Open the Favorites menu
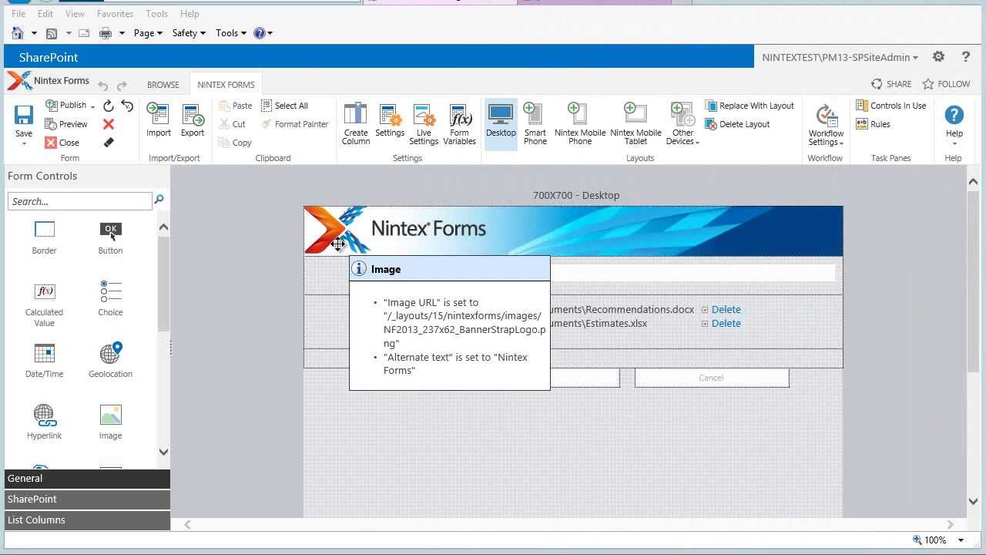This screenshot has width=986, height=555. point(114,13)
